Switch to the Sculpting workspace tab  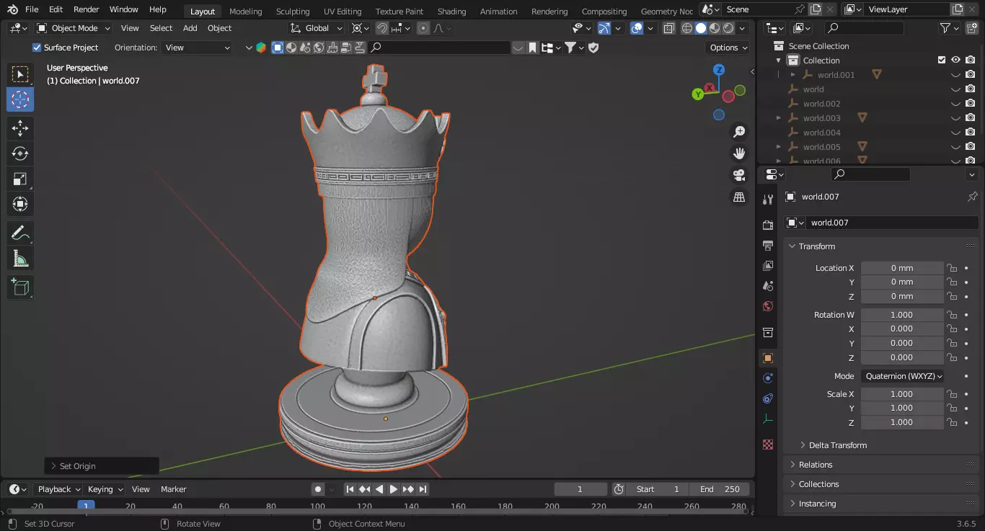click(x=293, y=12)
